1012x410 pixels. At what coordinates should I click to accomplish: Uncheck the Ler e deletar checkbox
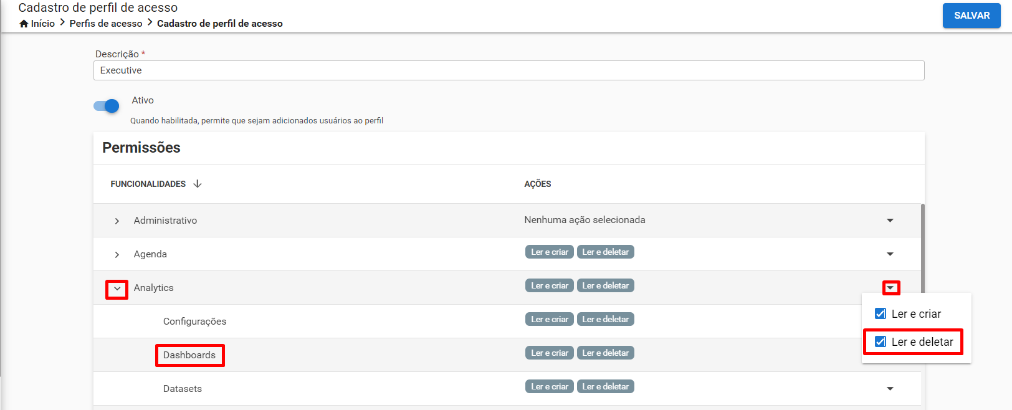881,341
